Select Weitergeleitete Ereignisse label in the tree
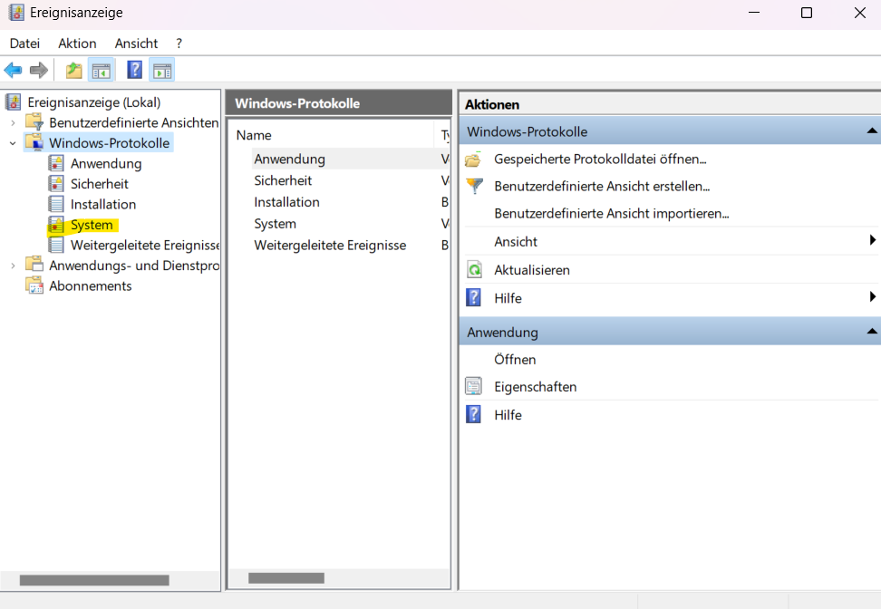 click(x=145, y=246)
